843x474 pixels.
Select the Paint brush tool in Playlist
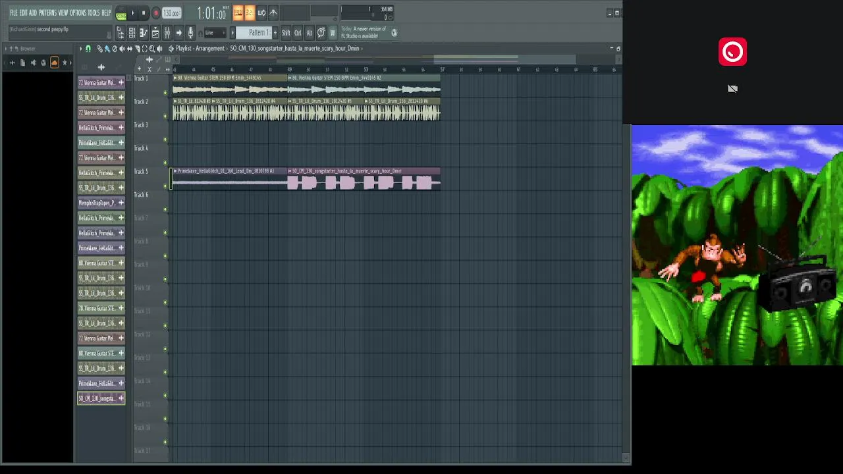(x=107, y=48)
